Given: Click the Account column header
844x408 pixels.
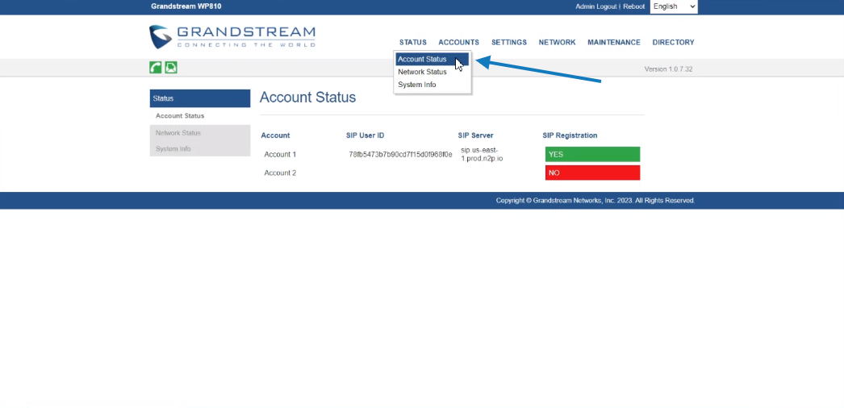Looking at the screenshot, I should pos(276,135).
